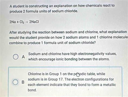Select the radio button for answer A

[x=15, y=57]
